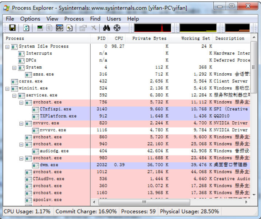Sort by the PID column header
Image resolution: width=261 pixels, height=219 pixels.
101,38
